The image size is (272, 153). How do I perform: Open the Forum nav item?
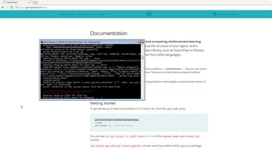pos(101,14)
